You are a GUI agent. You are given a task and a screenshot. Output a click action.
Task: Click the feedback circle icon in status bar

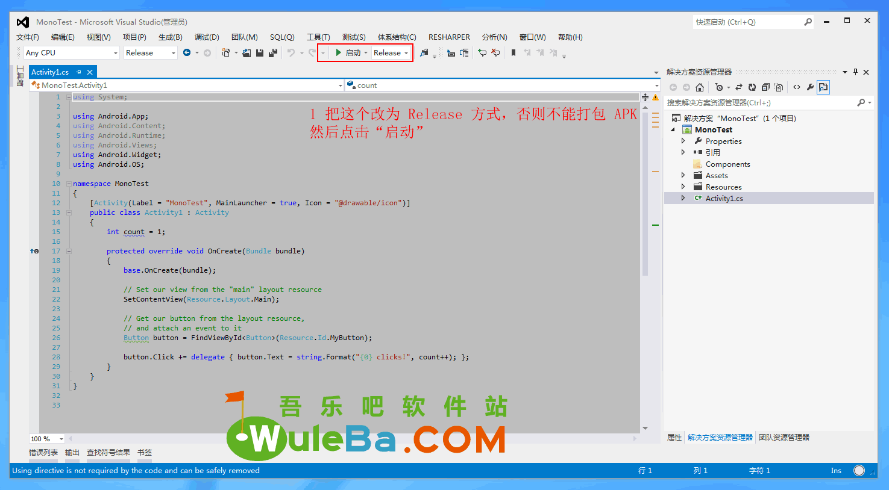(859, 471)
